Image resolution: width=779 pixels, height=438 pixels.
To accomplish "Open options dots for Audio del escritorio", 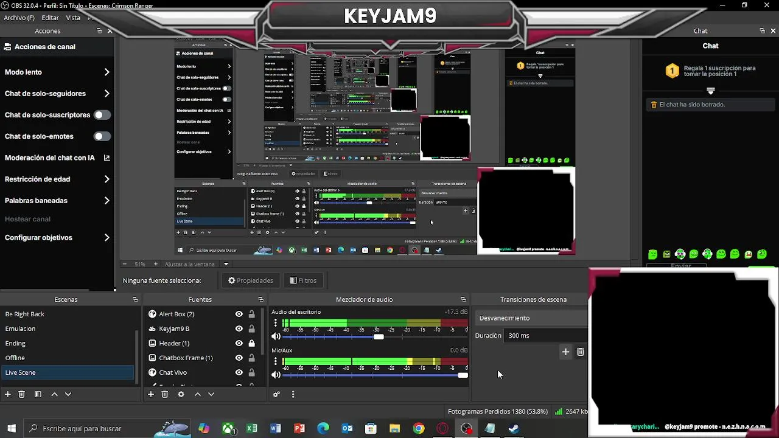I will click(x=275, y=323).
